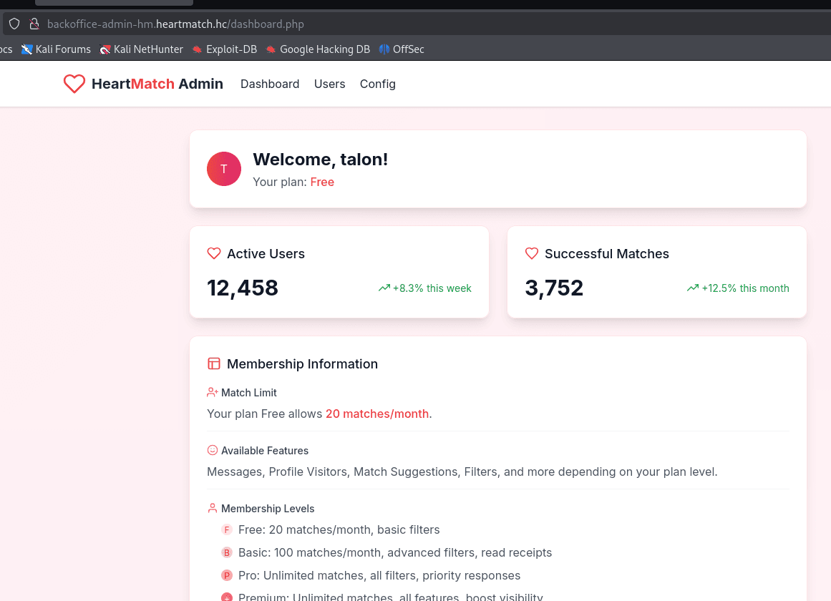The height and width of the screenshot is (601, 831).
Task: Click the "Pro: Unlimited matches" line
Action: tap(379, 575)
